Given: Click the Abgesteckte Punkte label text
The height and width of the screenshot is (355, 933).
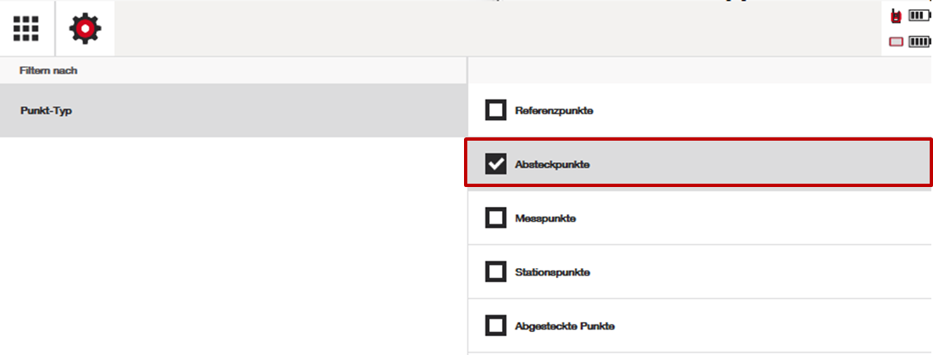Looking at the screenshot, I should 564,326.
